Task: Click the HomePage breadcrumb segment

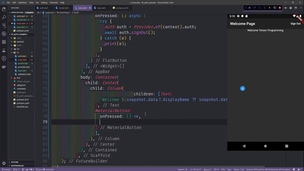Action: click(64, 12)
